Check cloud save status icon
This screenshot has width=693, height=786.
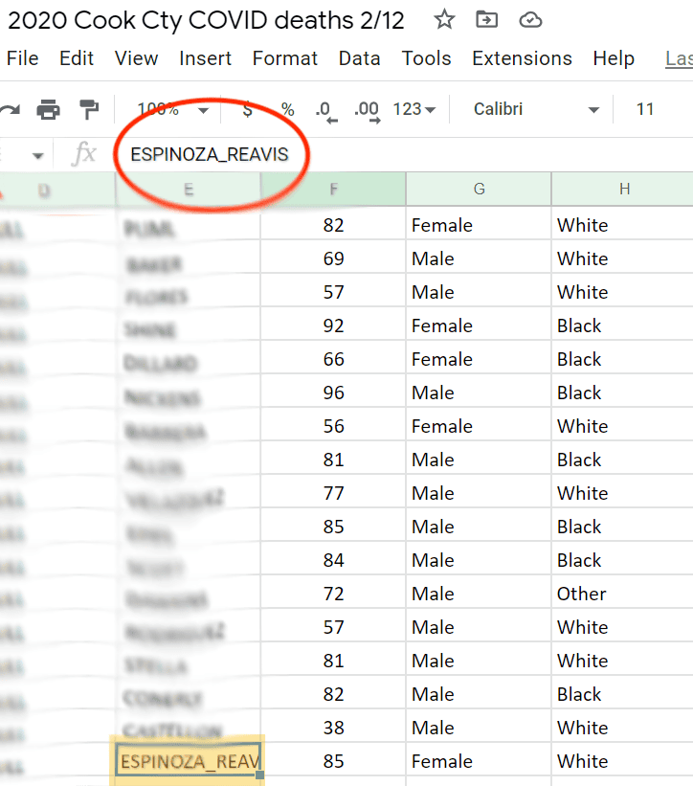[x=530, y=20]
